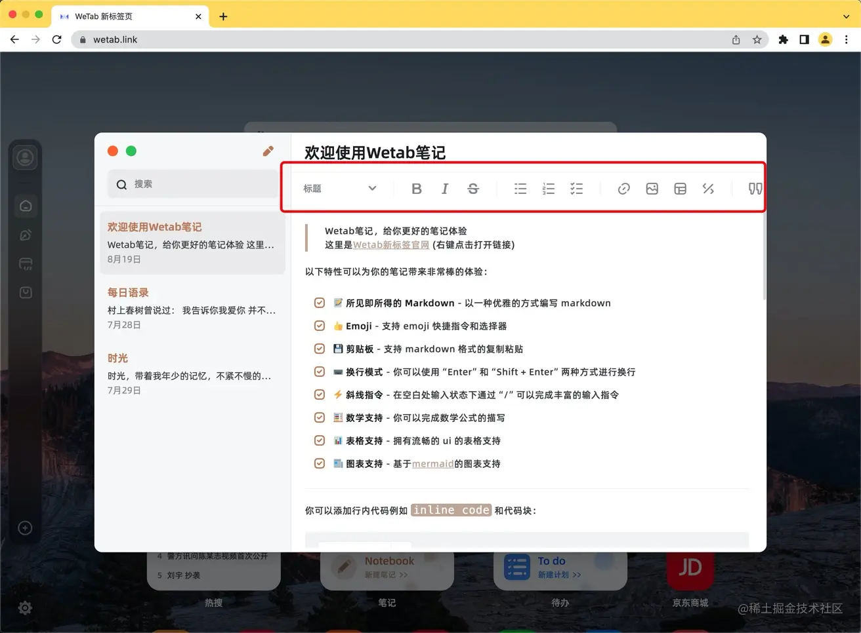Click the formula icon beside the table icon

(708, 189)
